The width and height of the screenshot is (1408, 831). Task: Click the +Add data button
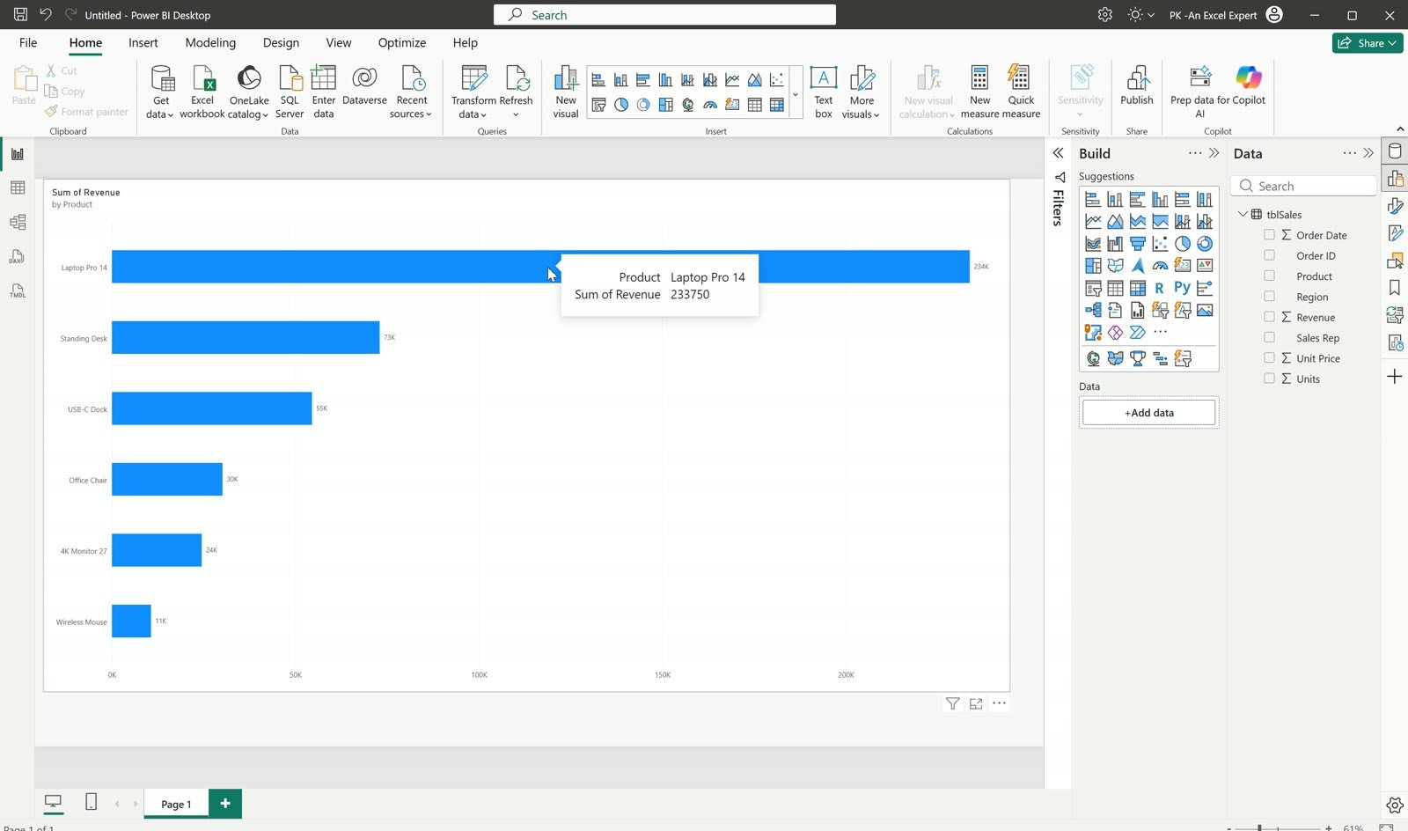pyautogui.click(x=1149, y=413)
